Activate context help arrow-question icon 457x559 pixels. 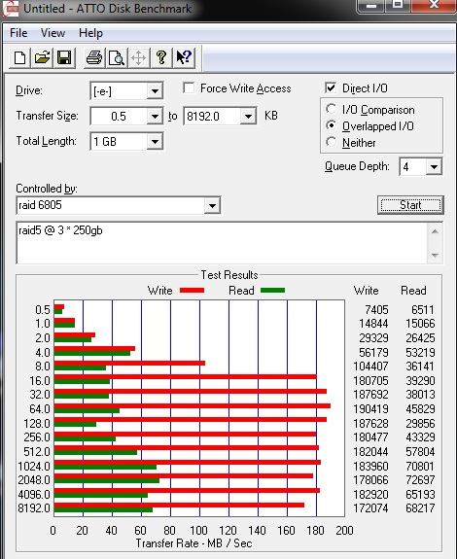tap(184, 57)
